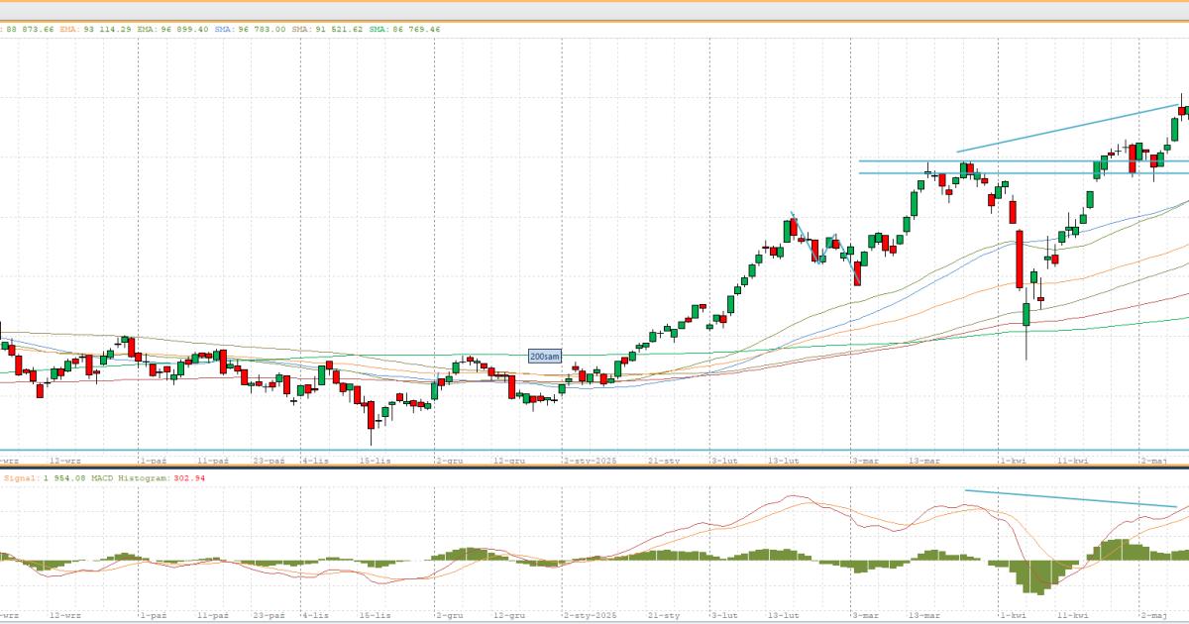Image resolution: width=1189 pixels, height=624 pixels.
Task: Select the falling divergence line in MACD panel
Action: coord(1070,498)
